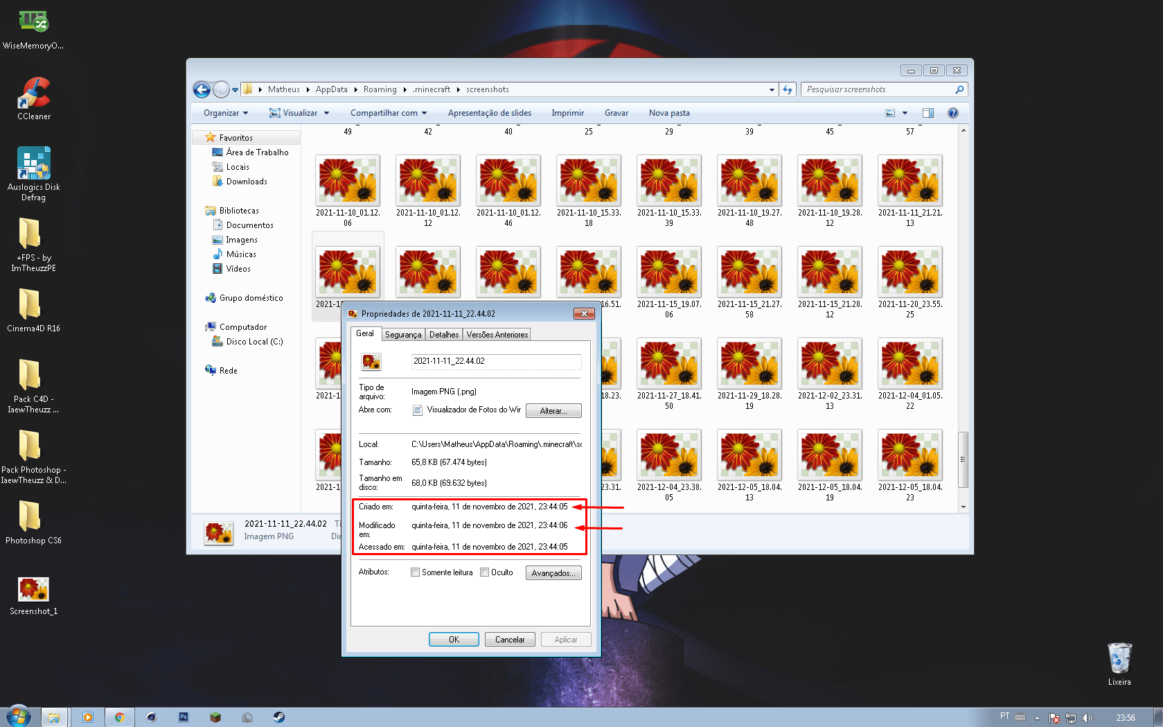Open the Compartilhar com dropdown

(389, 113)
